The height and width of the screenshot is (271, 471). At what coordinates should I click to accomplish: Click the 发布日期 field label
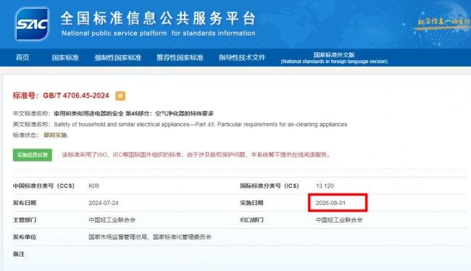pyautogui.click(x=25, y=203)
